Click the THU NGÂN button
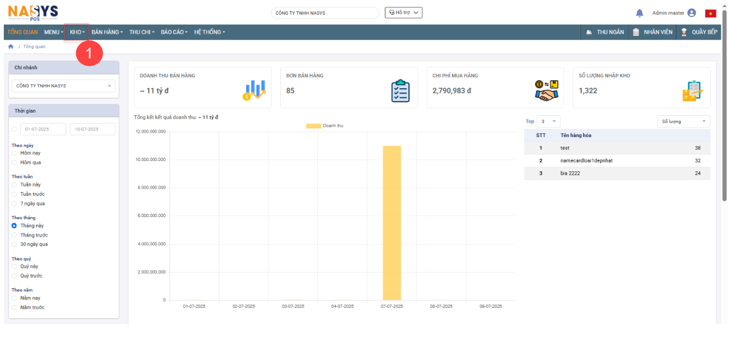 pyautogui.click(x=605, y=32)
